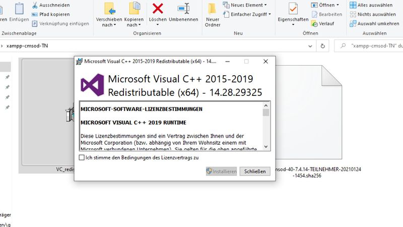Click the installer title bar icon
The image size is (403, 227).
coord(79,62)
